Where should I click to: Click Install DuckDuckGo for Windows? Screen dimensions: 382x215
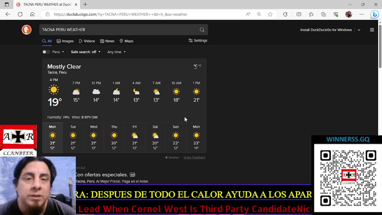(x=326, y=30)
